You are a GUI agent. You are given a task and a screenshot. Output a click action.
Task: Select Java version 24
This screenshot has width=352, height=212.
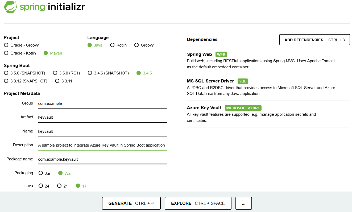coord(44,186)
